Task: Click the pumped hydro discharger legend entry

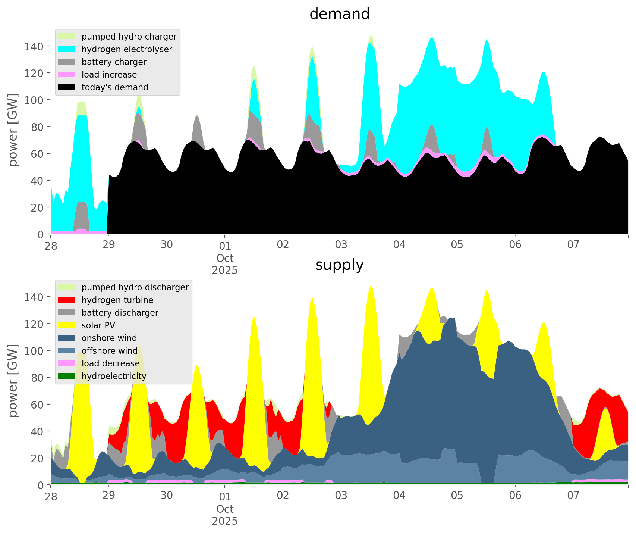Action: click(135, 287)
